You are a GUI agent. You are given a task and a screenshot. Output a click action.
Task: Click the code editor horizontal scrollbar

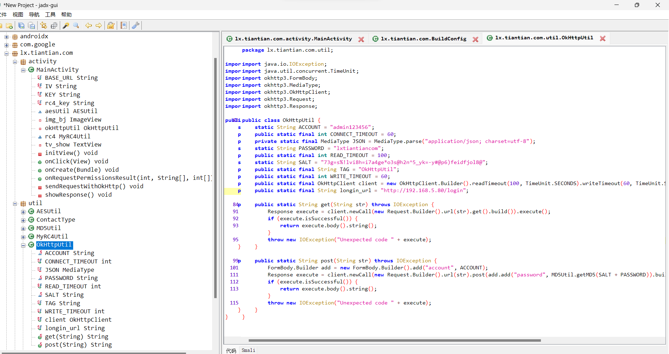tap(395, 340)
